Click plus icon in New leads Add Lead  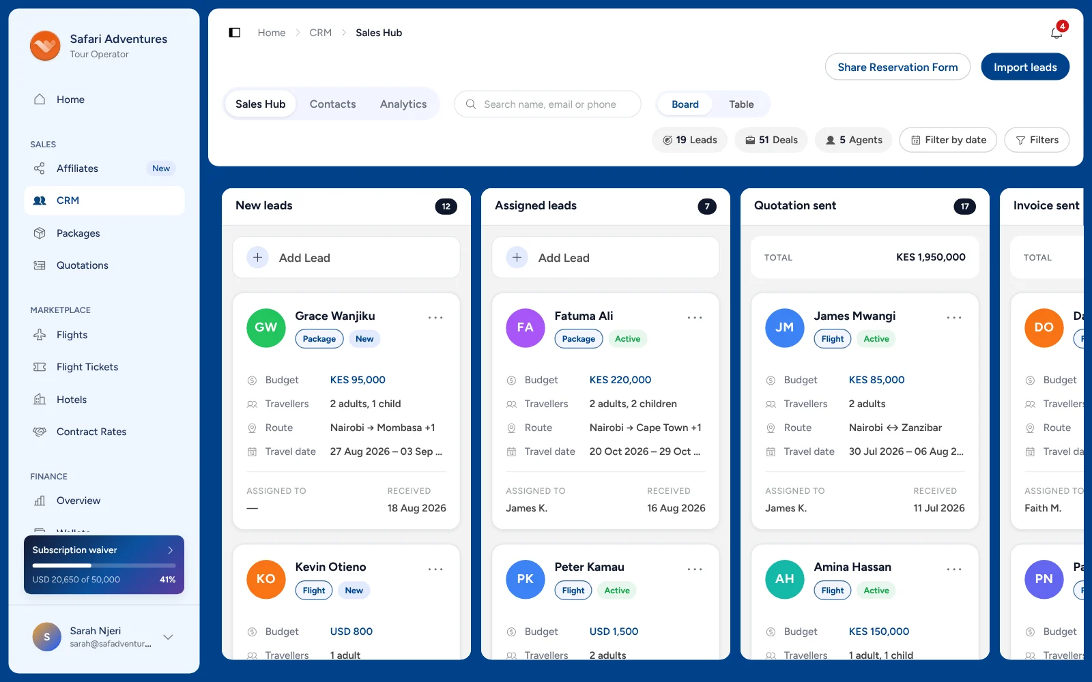pos(257,258)
